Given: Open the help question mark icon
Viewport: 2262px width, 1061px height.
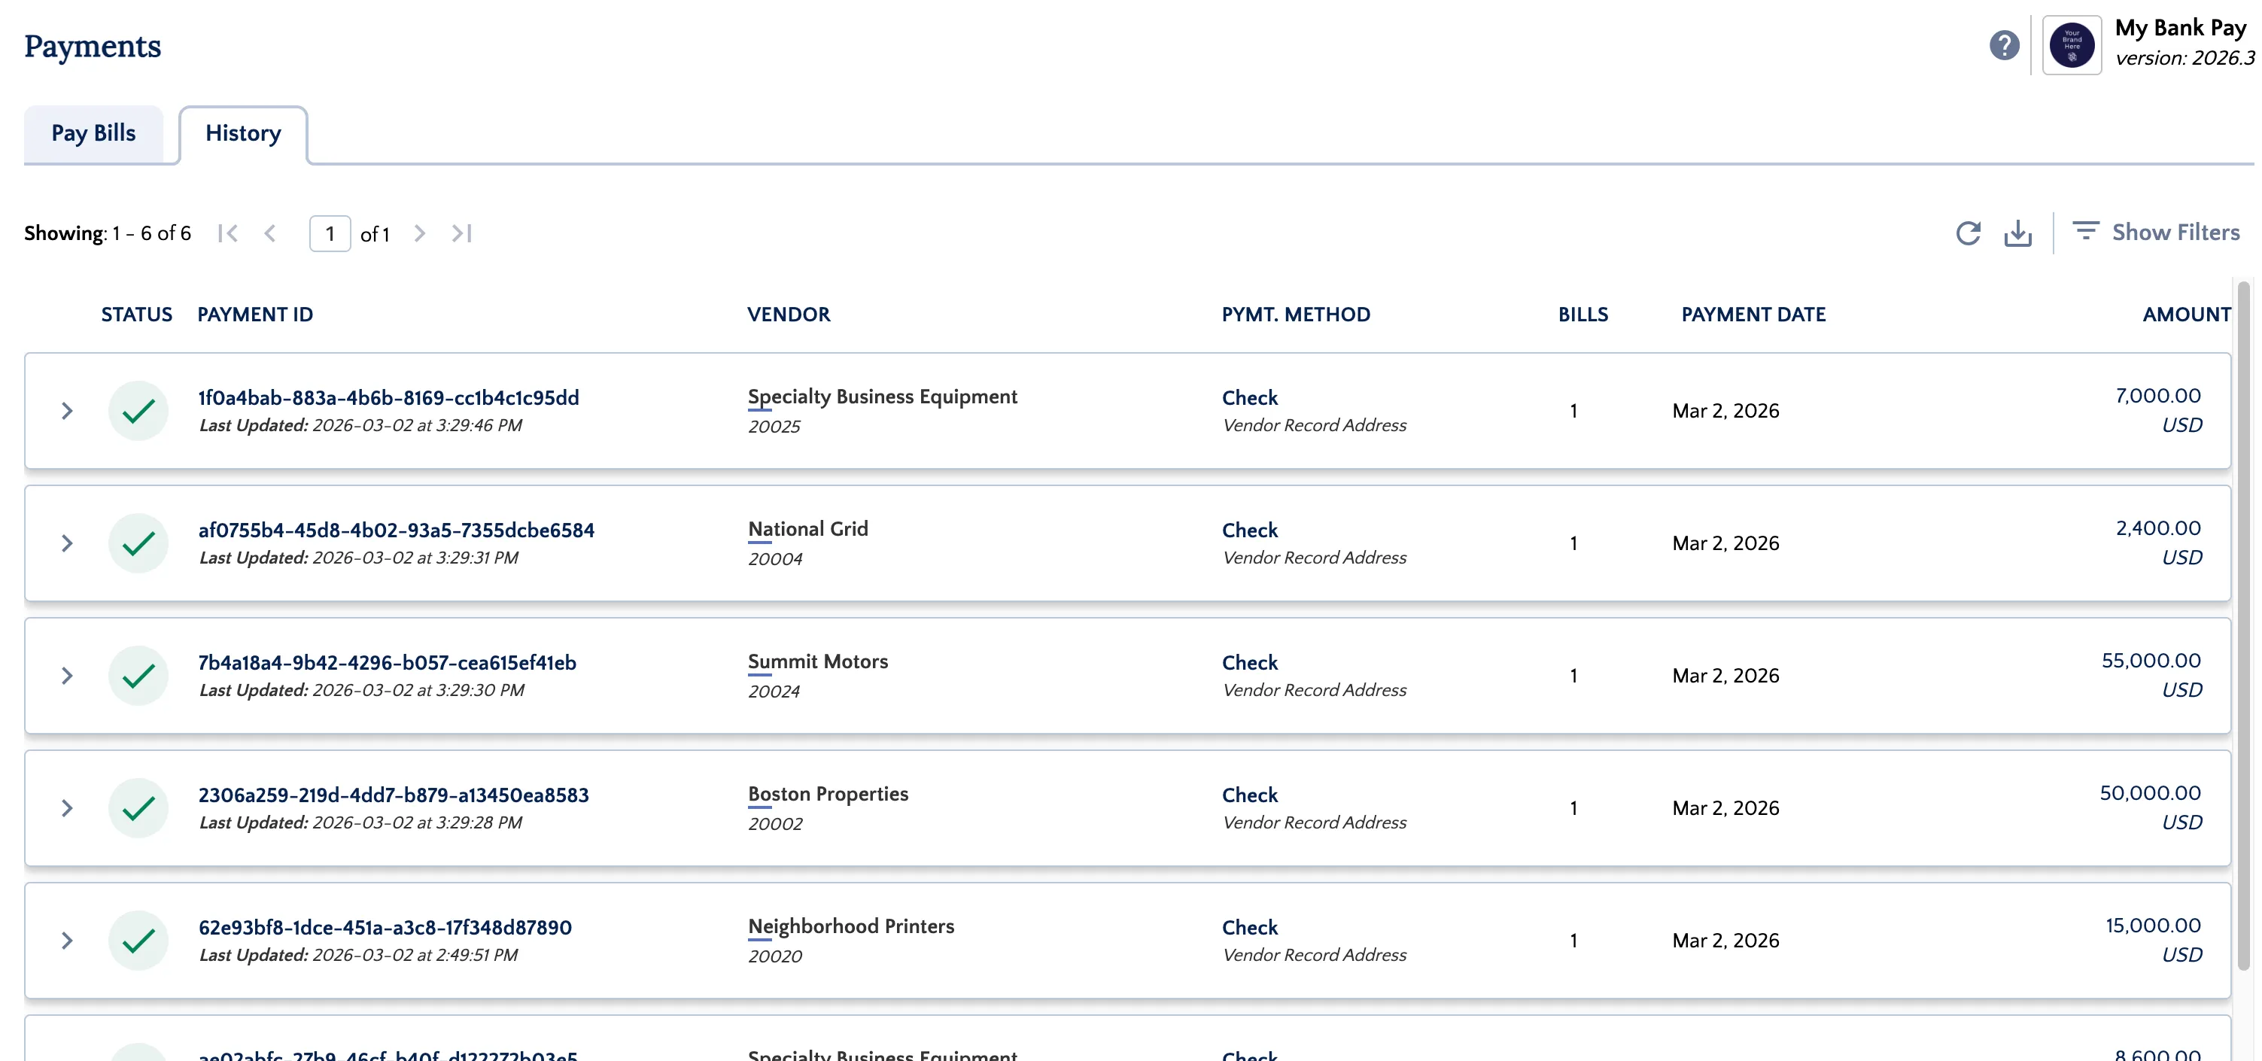Looking at the screenshot, I should point(2004,45).
